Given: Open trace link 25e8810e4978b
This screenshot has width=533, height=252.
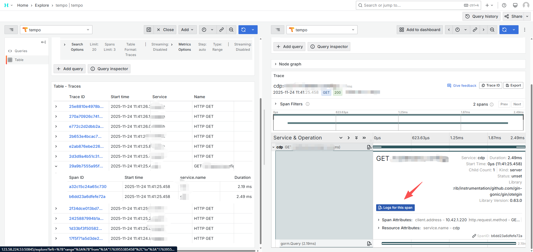Looking at the screenshot, I should point(86,106).
